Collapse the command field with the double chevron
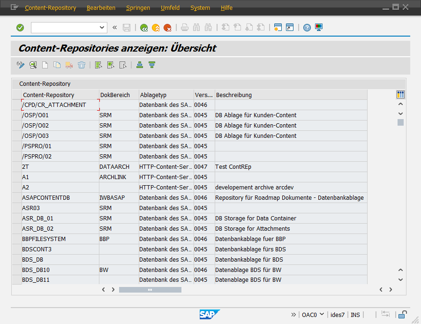 tap(115, 27)
